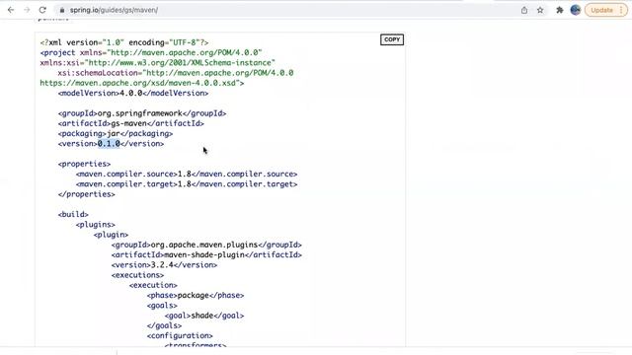The height and width of the screenshot is (355, 632).
Task: Click the maven-shade-plugin artifactId line
Action: click(206, 254)
